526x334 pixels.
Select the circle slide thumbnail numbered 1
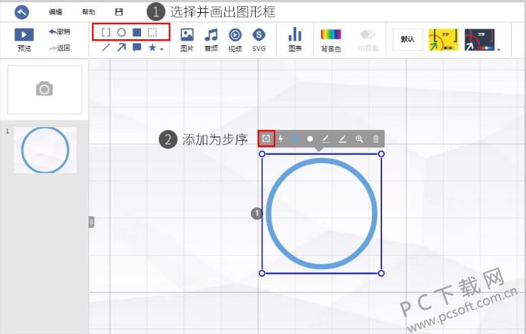(45, 149)
